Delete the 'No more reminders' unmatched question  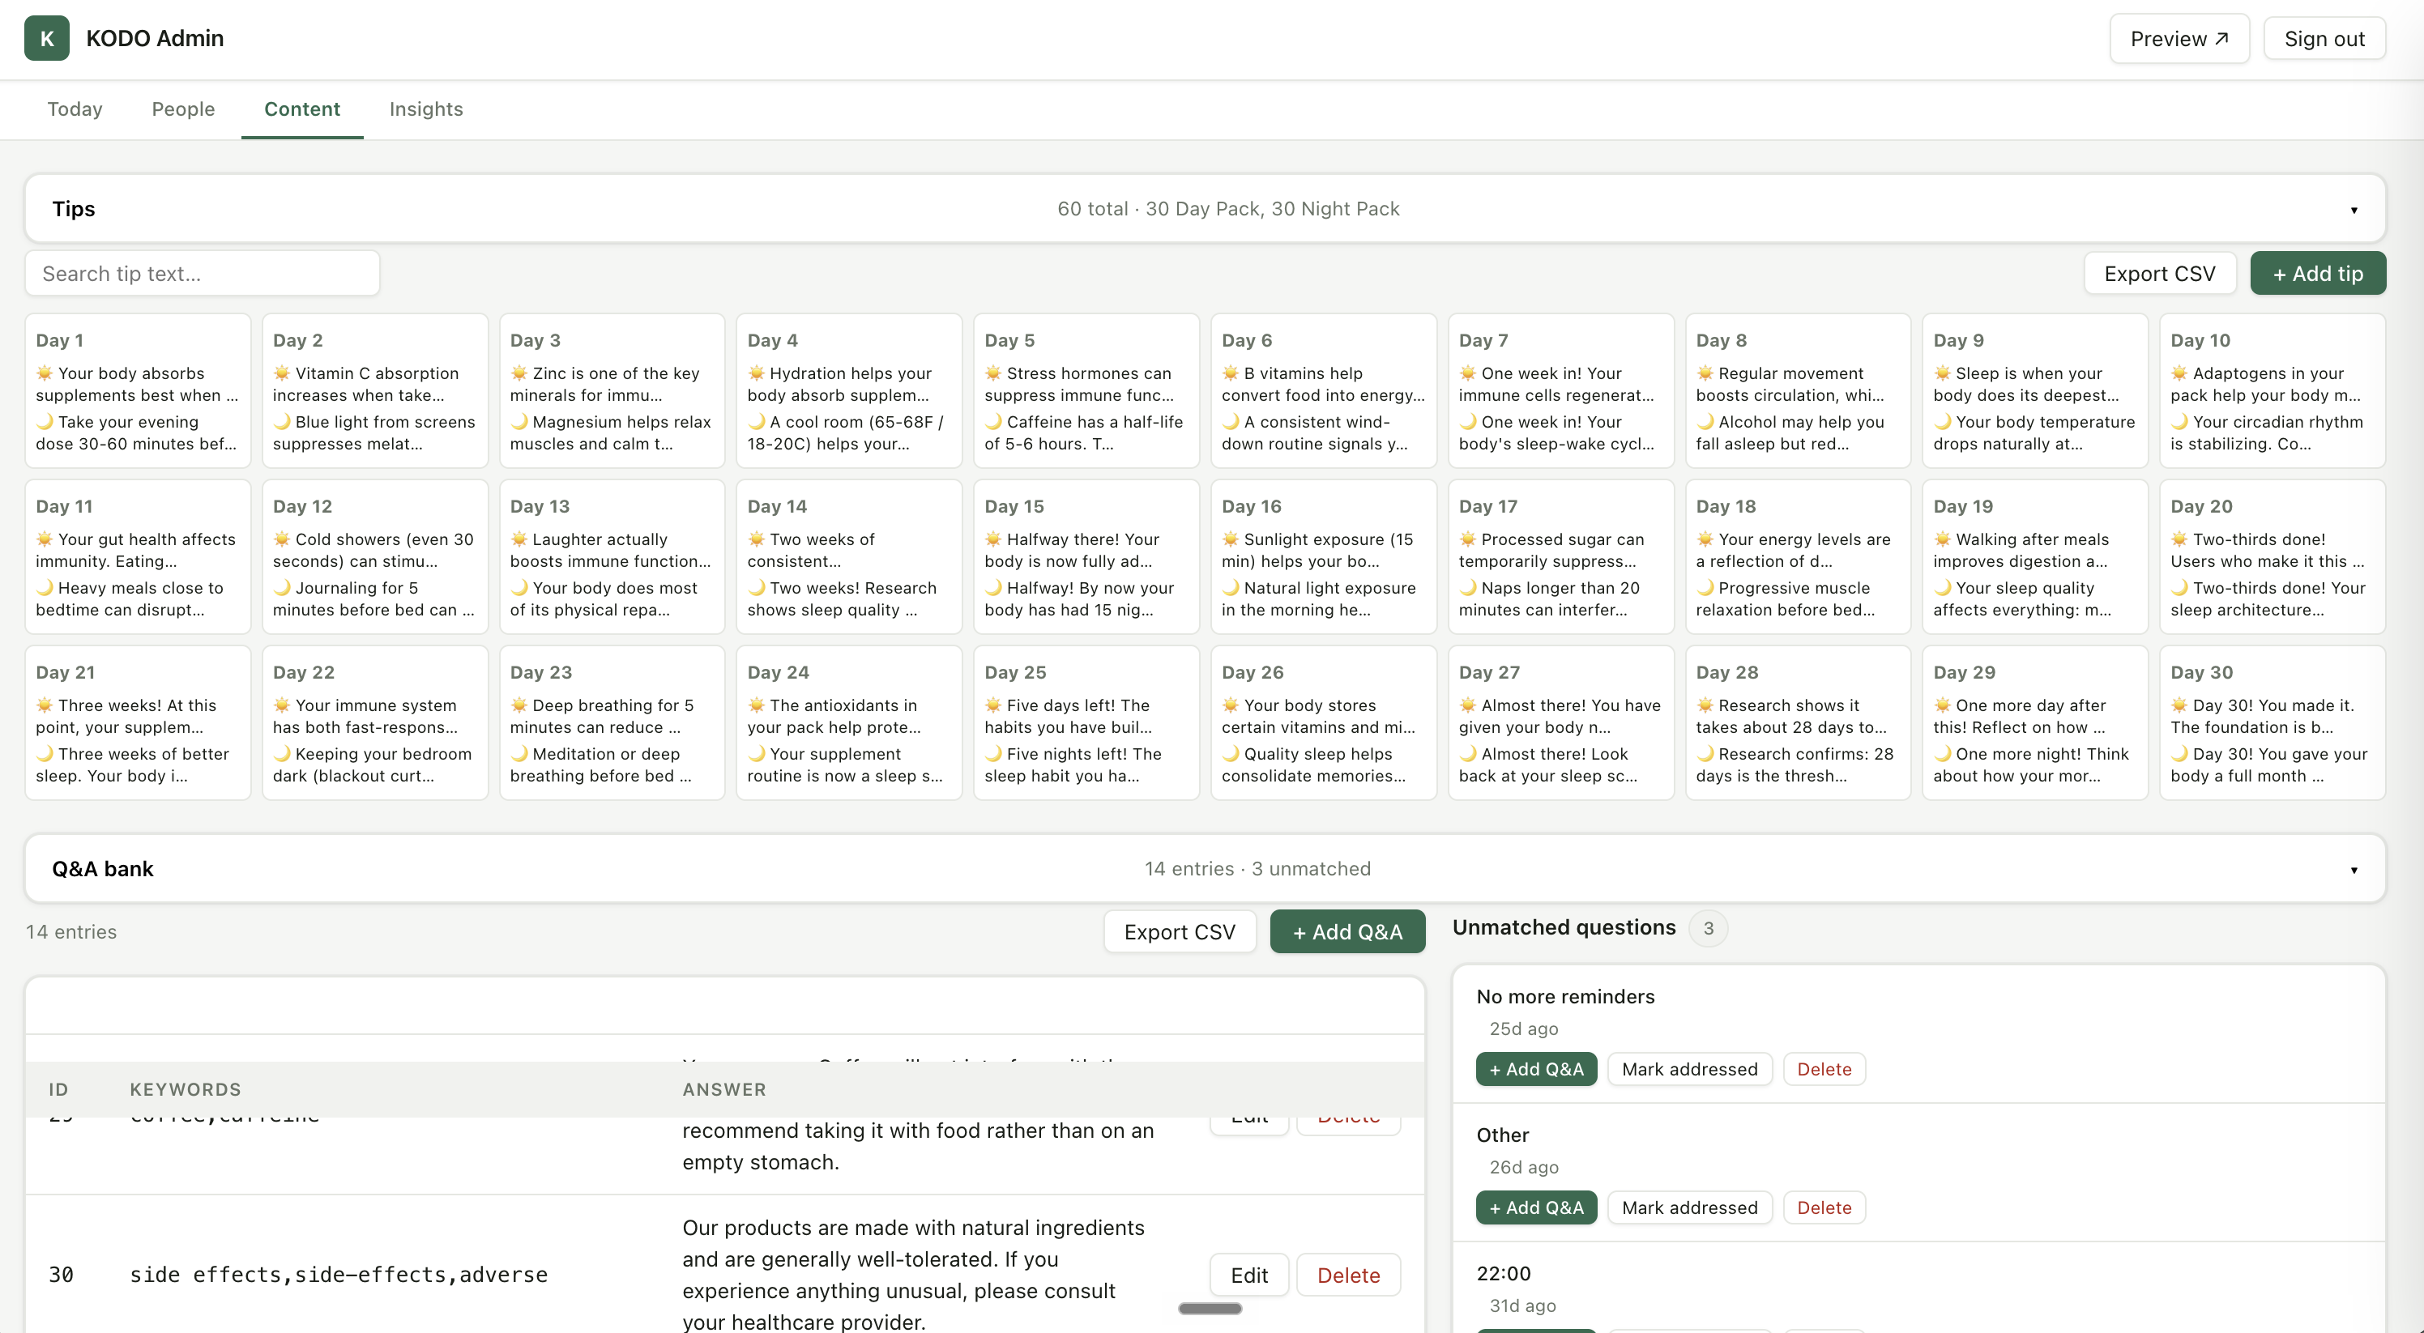1824,1069
